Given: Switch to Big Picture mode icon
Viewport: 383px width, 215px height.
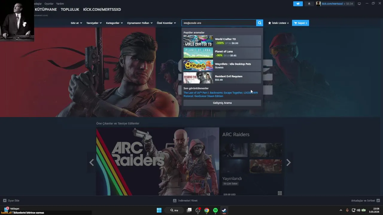Looking at the screenshot, I should click(359, 4).
